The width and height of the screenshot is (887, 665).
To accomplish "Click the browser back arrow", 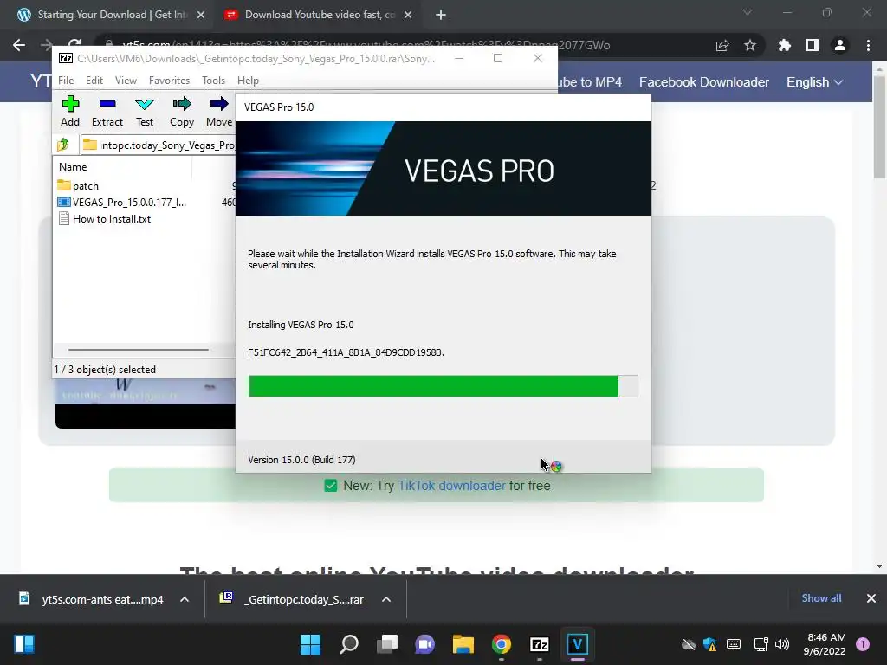I will [19, 45].
